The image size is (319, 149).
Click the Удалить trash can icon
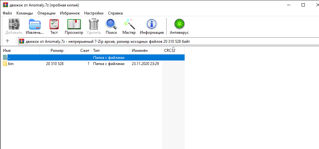[x=94, y=24]
